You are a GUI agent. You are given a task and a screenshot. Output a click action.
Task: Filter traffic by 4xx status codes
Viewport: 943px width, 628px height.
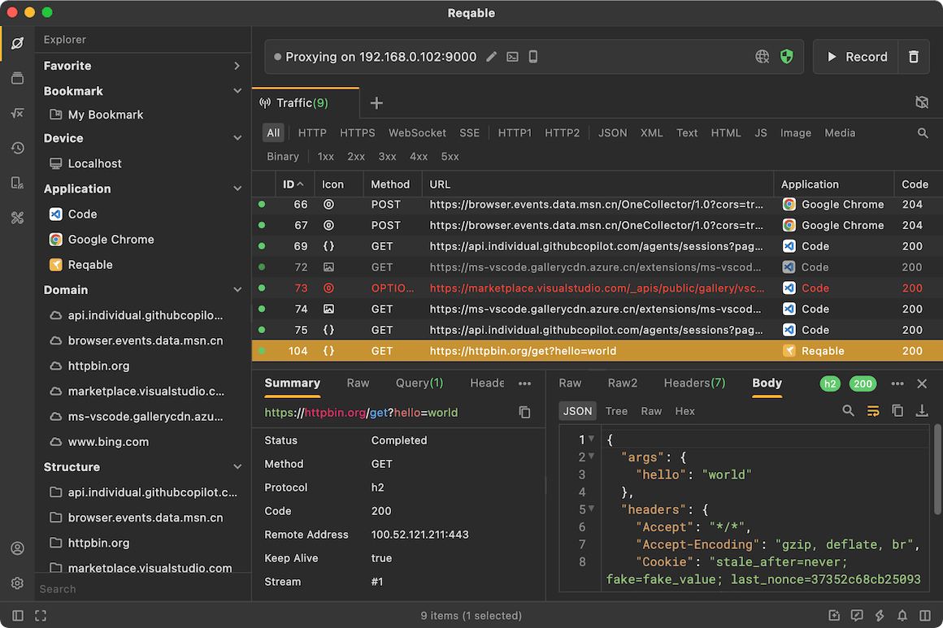419,156
